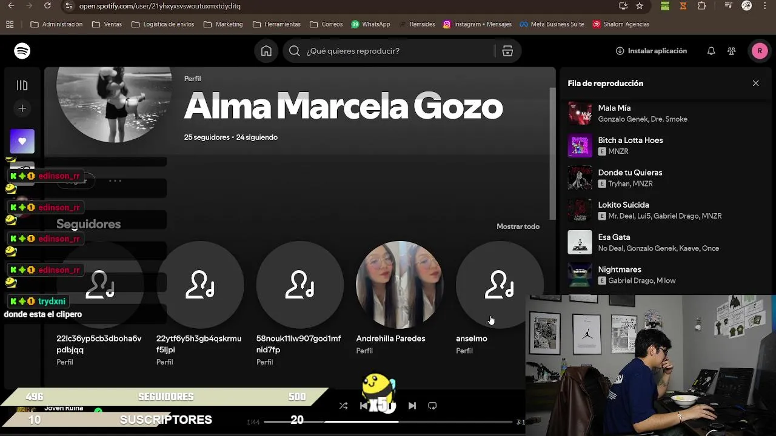Open follower 58nouk11lw907god1mfnid7fp avatar
Viewport: 776px width, 436px height.
tap(300, 285)
